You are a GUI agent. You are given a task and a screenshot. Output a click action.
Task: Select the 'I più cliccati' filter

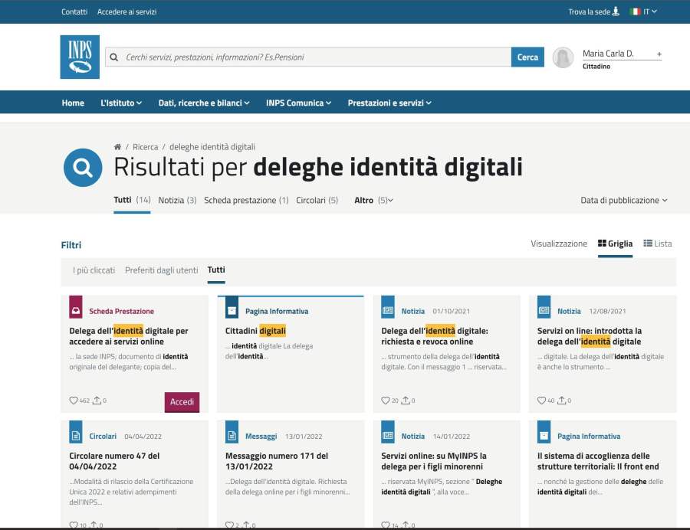click(94, 270)
